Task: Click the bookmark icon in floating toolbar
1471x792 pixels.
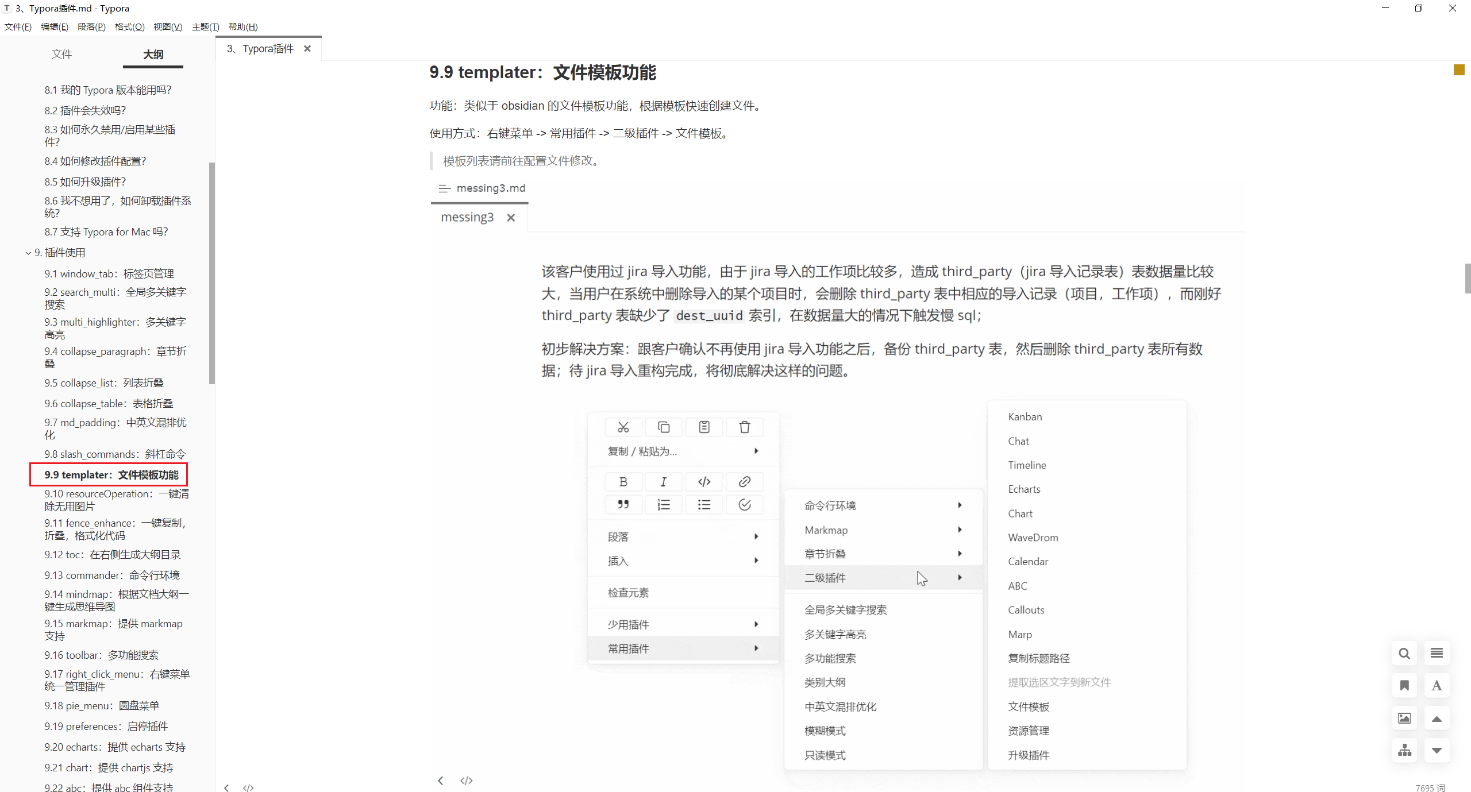Action: [1404, 686]
